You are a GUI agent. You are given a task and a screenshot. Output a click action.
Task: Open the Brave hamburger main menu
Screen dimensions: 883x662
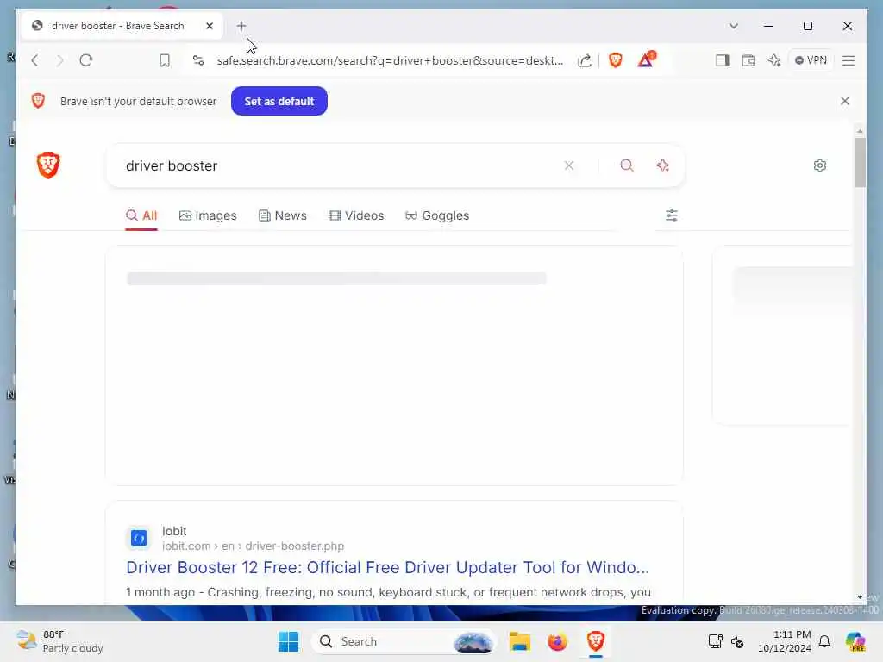849,60
